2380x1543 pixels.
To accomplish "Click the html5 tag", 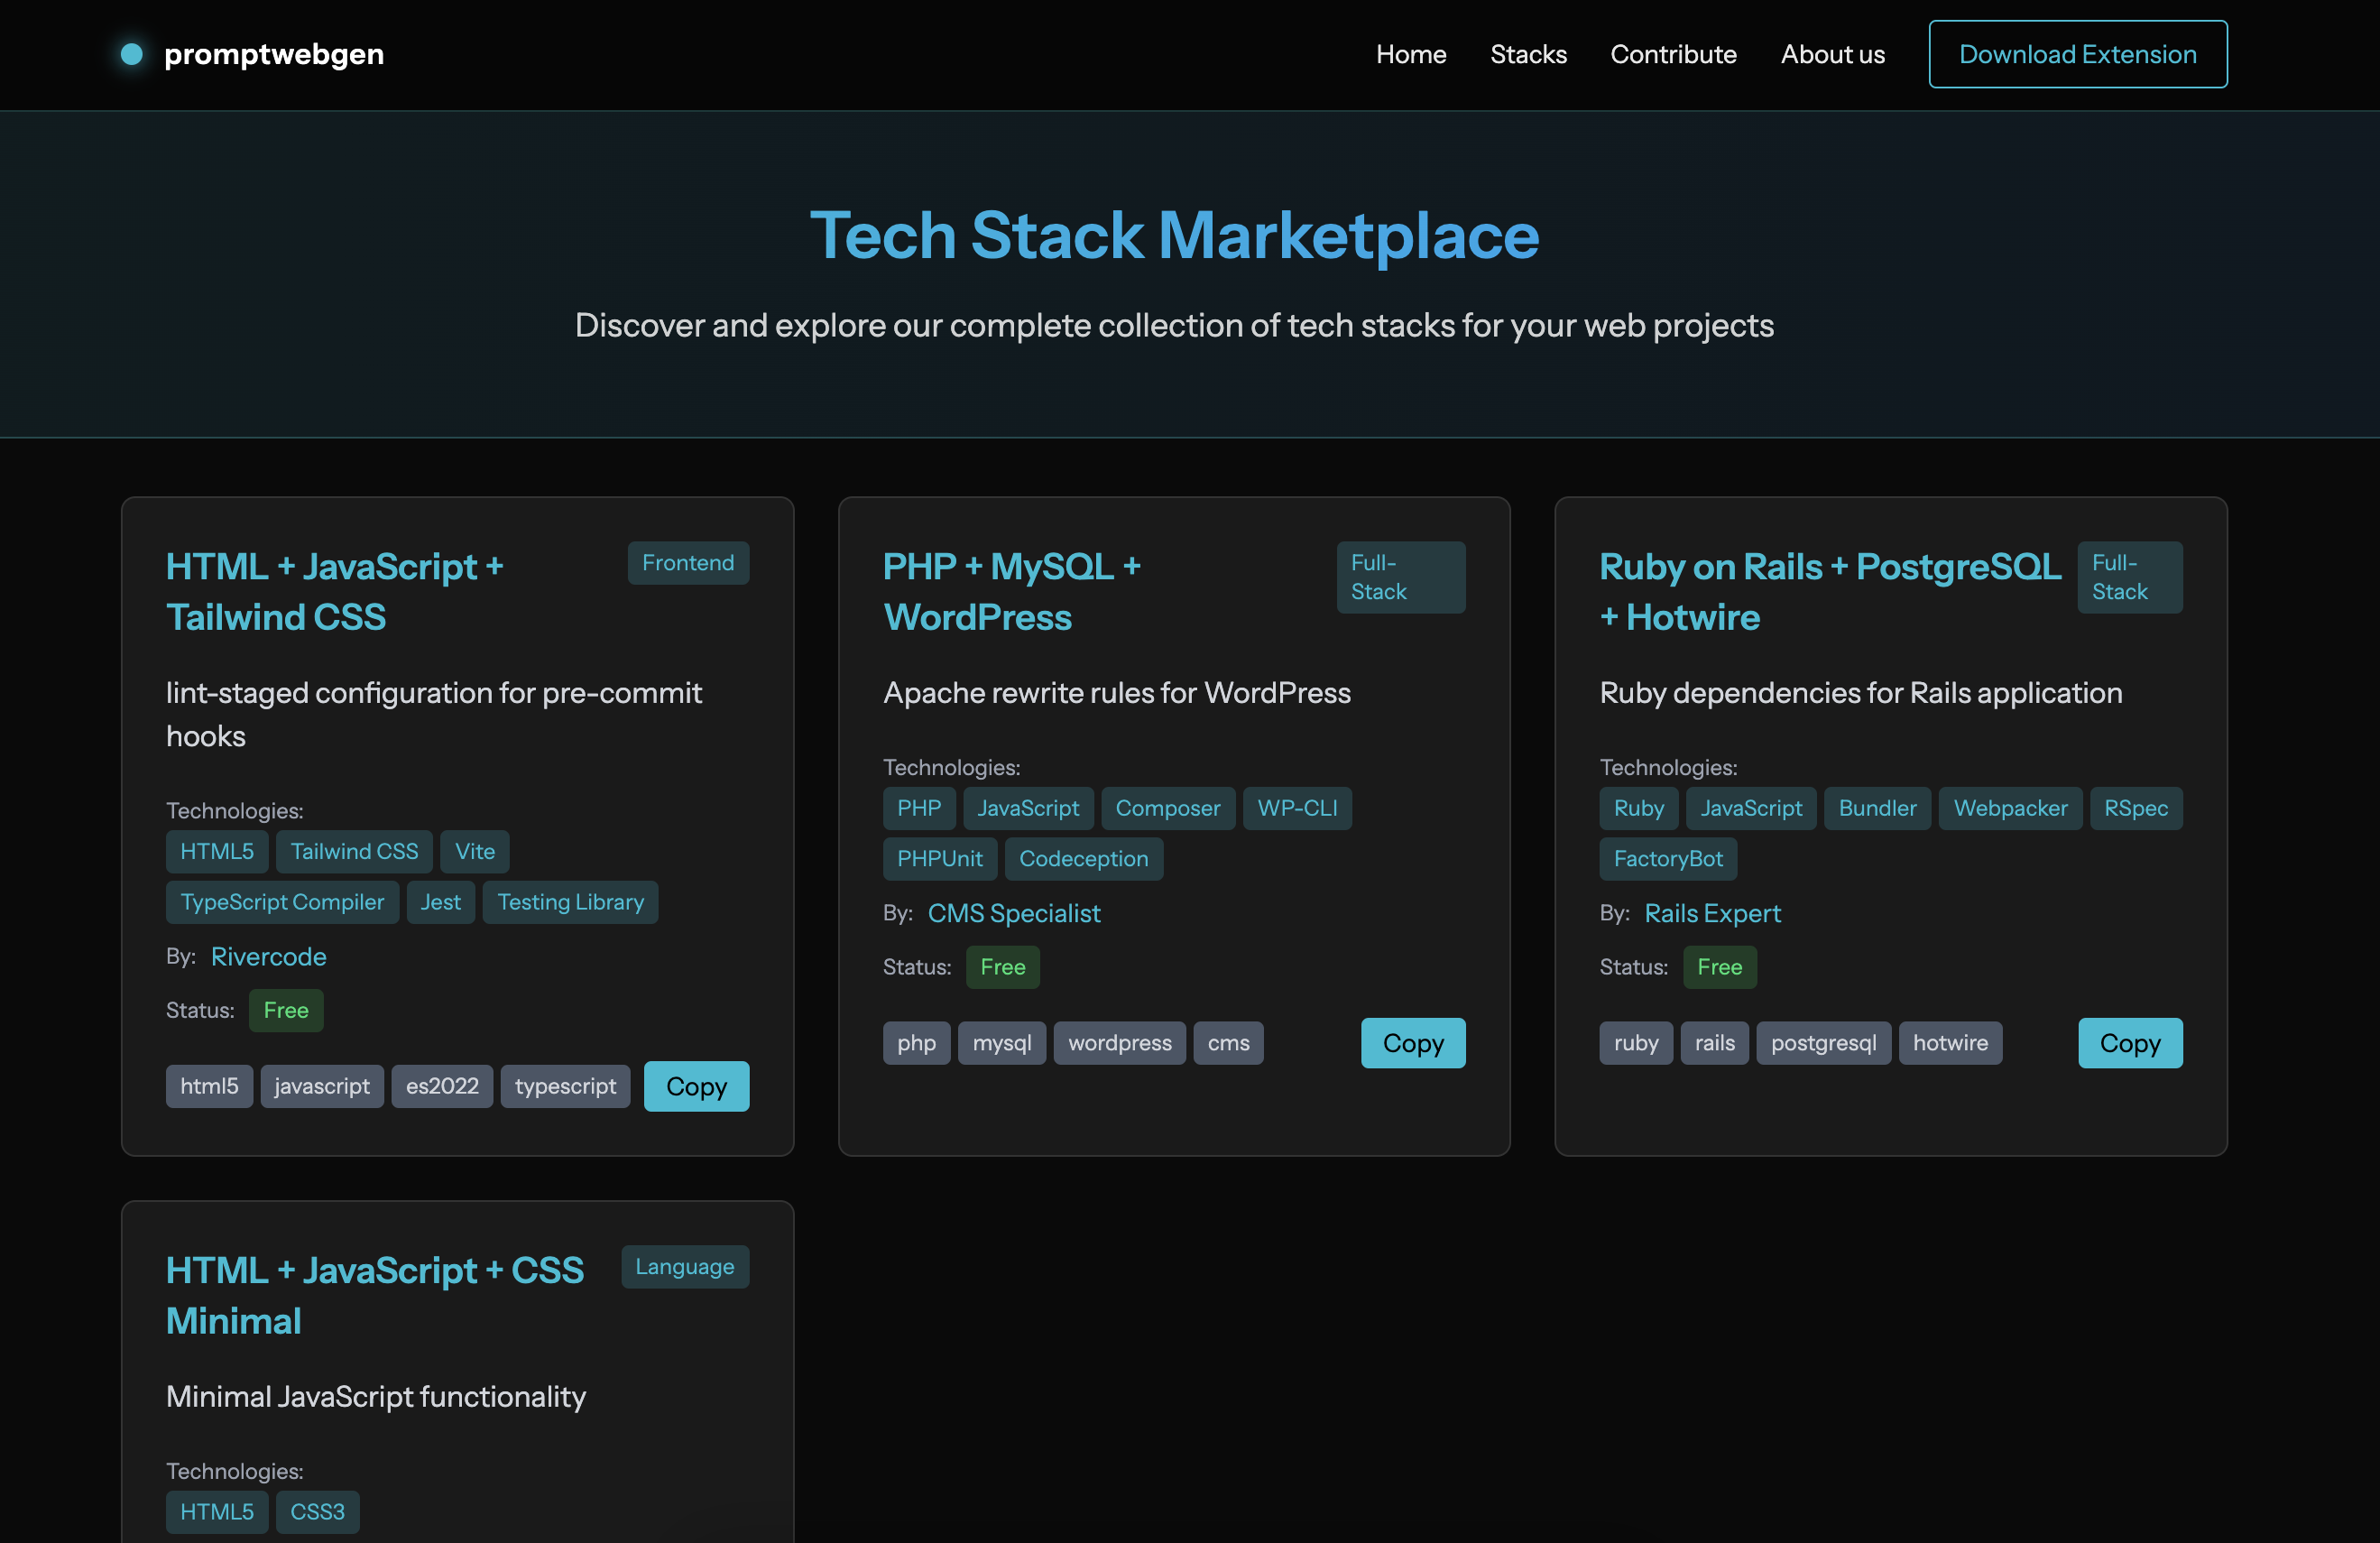I will point(208,1086).
